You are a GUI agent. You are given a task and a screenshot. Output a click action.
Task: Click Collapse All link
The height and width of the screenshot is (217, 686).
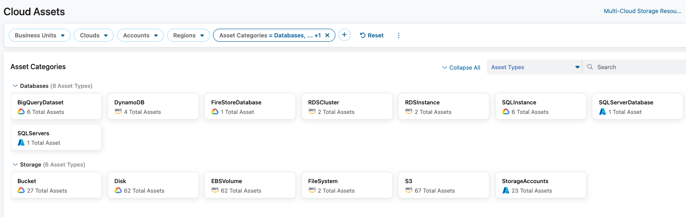pos(461,67)
